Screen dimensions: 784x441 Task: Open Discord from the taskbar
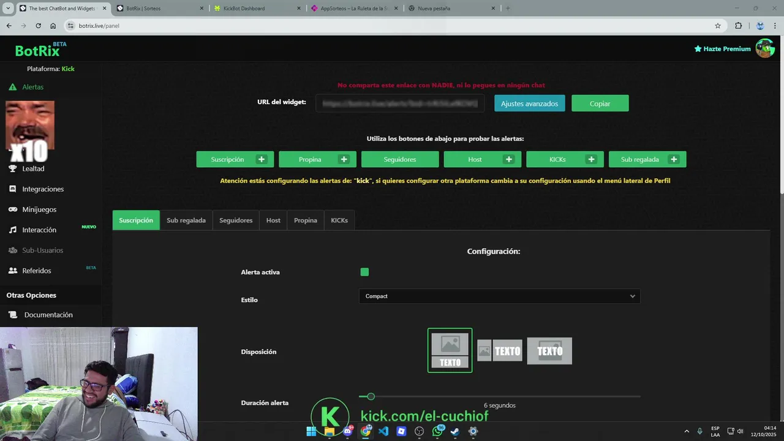pyautogui.click(x=348, y=431)
